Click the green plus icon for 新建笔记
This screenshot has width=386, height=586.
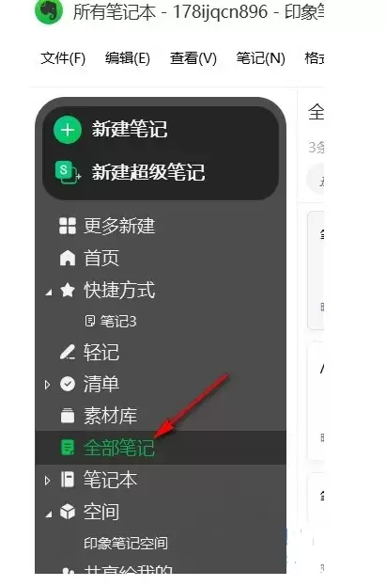coord(68,130)
